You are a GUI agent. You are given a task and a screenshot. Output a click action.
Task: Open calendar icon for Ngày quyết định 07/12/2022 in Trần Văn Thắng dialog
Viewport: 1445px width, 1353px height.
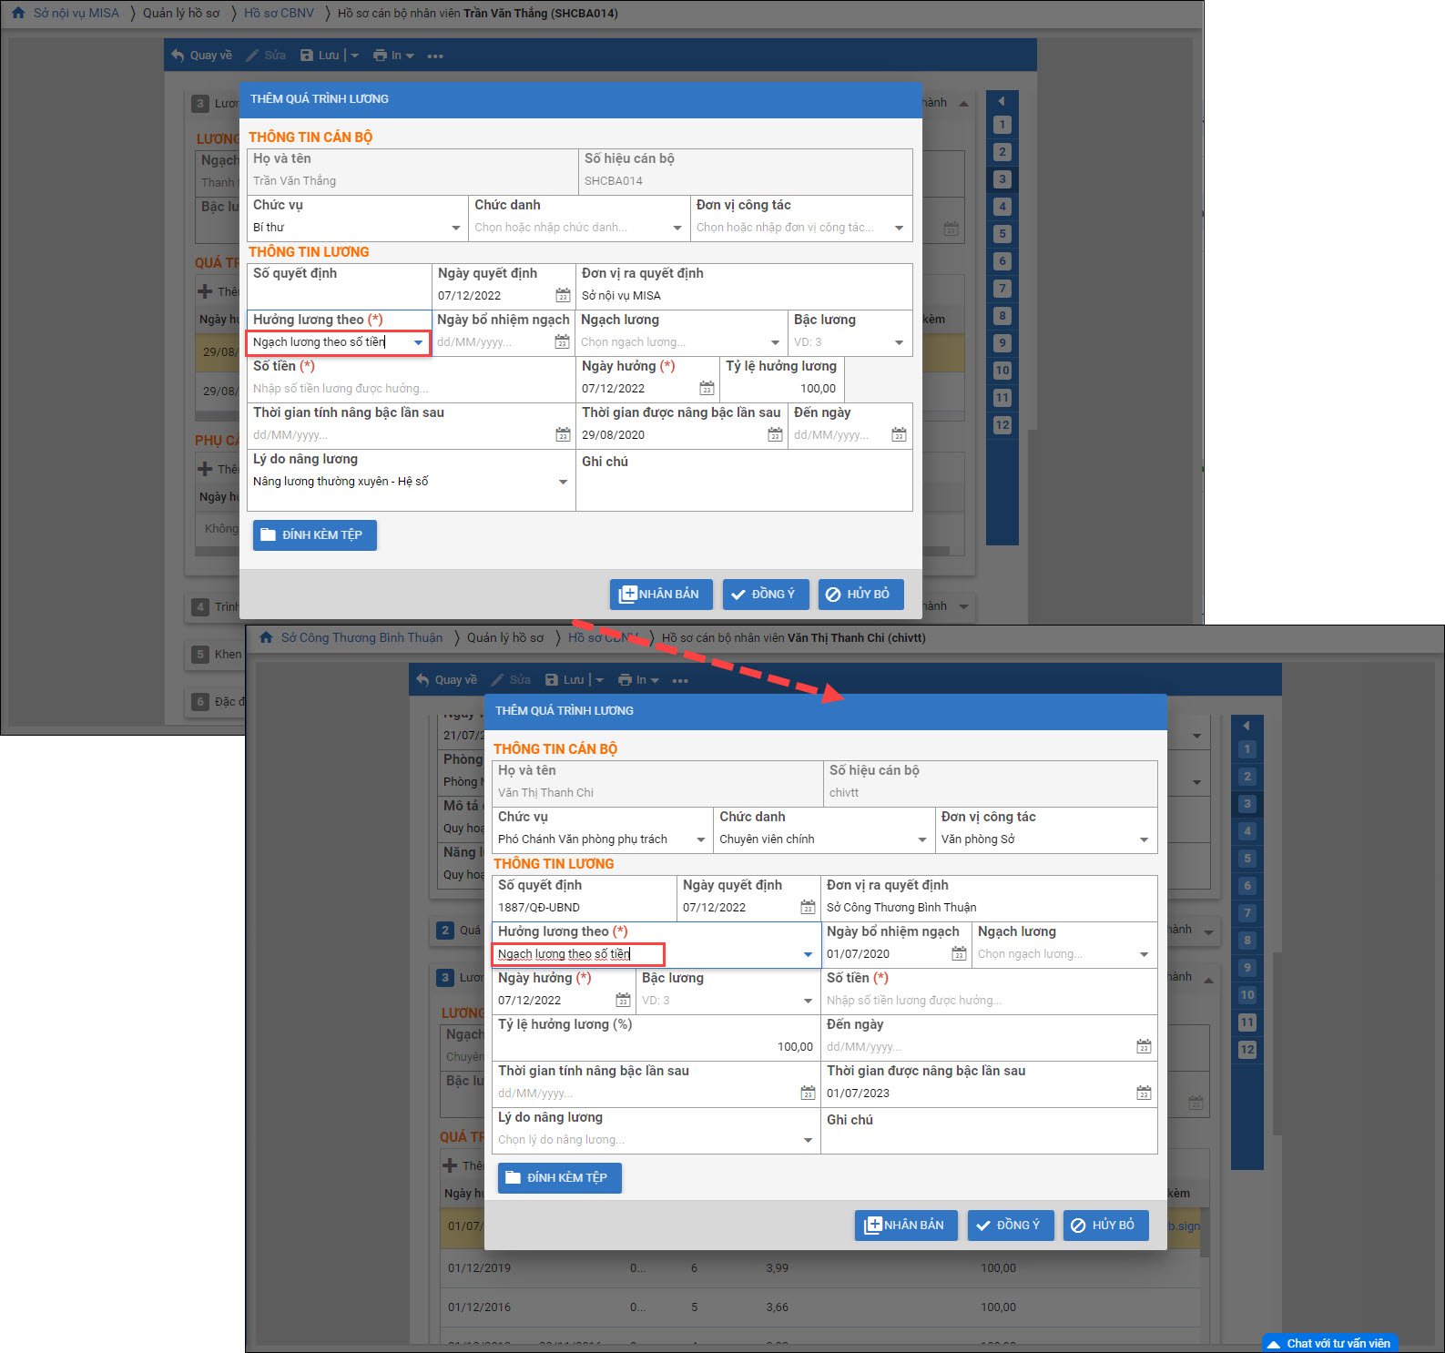pyautogui.click(x=563, y=296)
